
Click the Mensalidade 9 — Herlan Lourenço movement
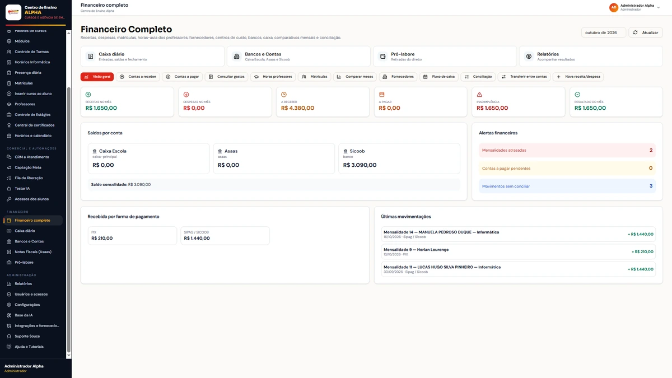(518, 251)
